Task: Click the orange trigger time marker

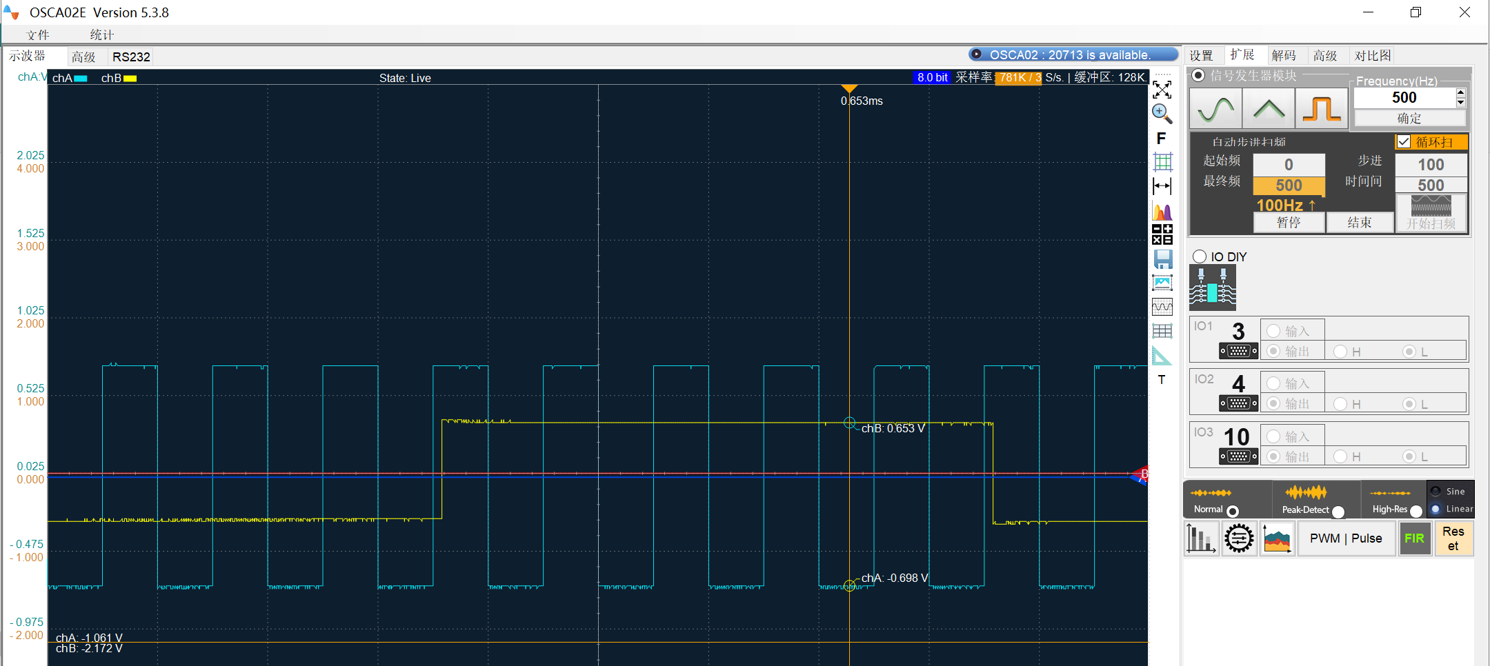Action: (x=849, y=89)
